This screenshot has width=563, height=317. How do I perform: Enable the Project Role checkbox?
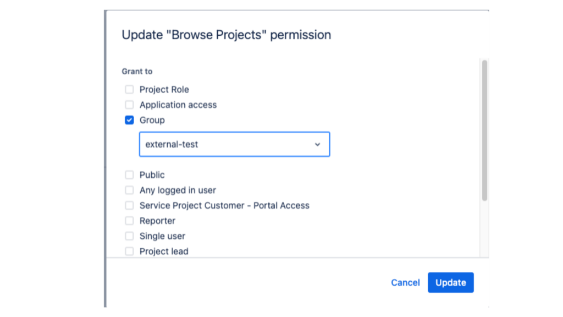click(129, 90)
